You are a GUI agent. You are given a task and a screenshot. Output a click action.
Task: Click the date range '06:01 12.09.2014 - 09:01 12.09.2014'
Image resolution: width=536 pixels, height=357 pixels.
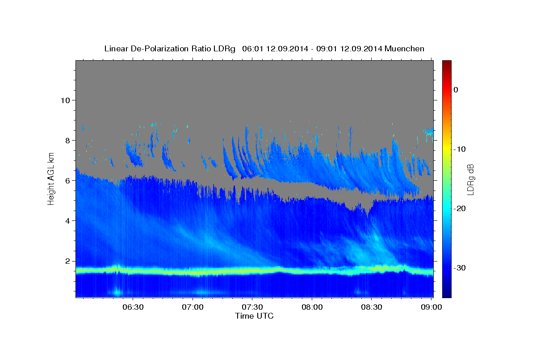click(x=312, y=49)
